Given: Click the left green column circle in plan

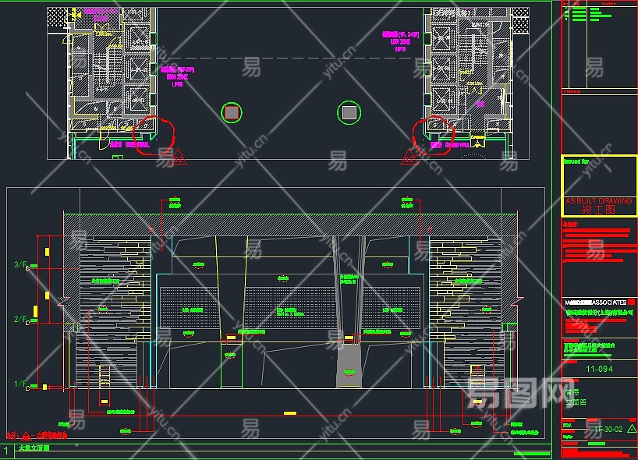Looking at the screenshot, I should (x=231, y=113).
